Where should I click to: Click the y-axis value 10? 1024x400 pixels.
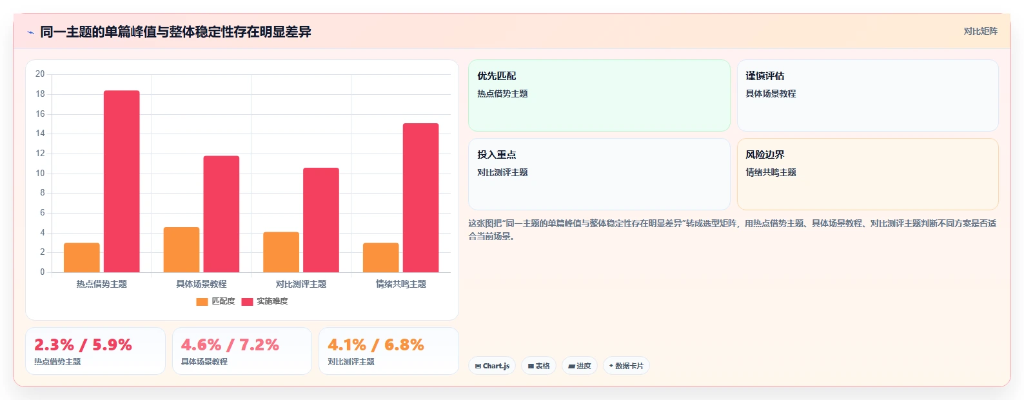[40, 173]
